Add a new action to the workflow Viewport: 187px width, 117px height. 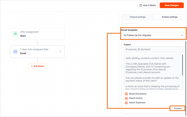38,66
